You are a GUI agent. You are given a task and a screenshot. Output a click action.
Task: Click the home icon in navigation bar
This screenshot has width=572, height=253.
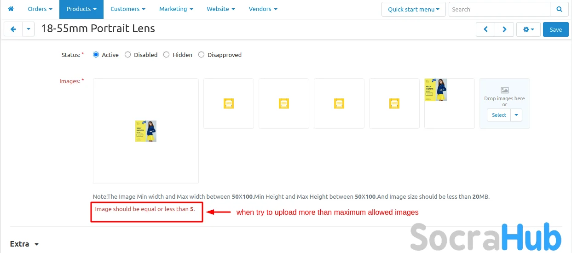pyautogui.click(x=11, y=9)
